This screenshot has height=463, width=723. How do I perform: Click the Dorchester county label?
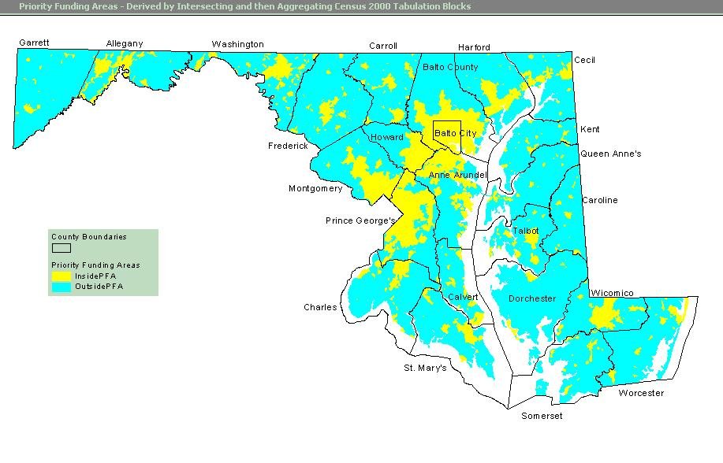point(531,299)
